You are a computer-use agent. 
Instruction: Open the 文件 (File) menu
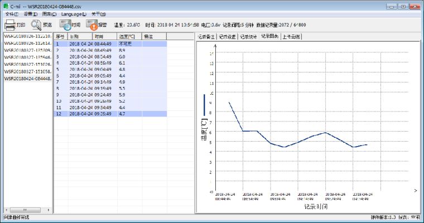12,13
